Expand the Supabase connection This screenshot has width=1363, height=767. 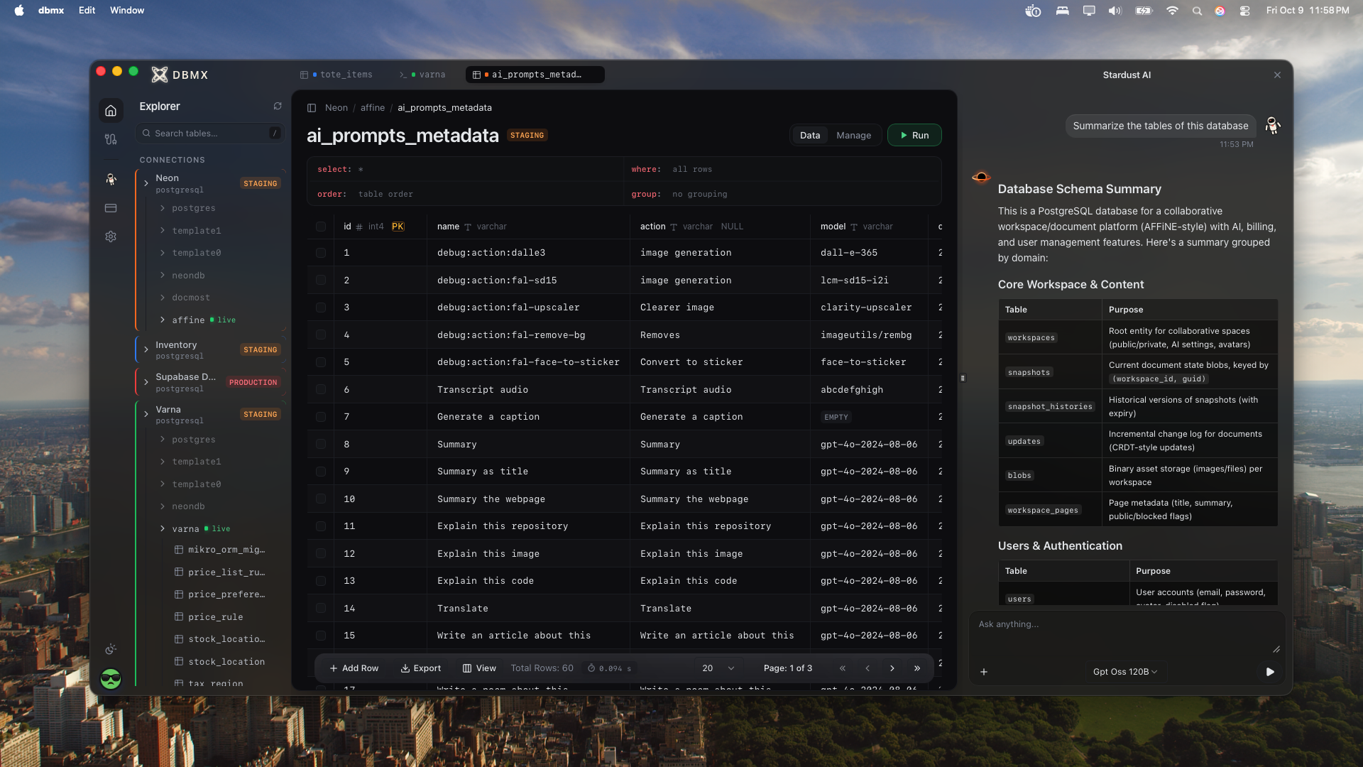point(146,382)
